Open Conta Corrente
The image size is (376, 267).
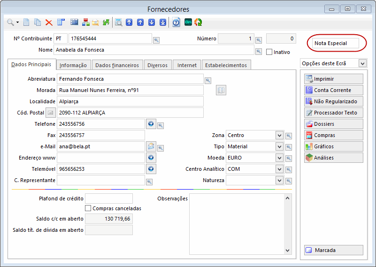(334, 90)
